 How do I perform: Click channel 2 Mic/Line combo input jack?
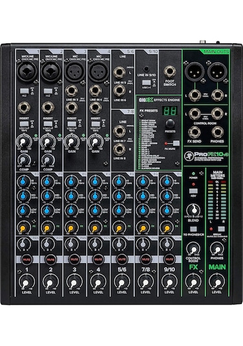click(x=51, y=72)
